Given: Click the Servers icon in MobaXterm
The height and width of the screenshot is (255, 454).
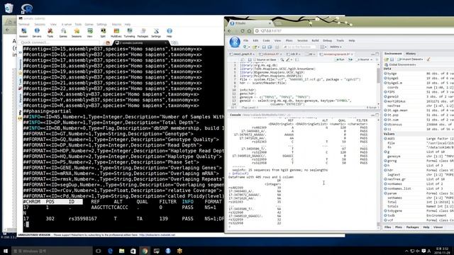Looking at the screenshot, I should [37, 33].
